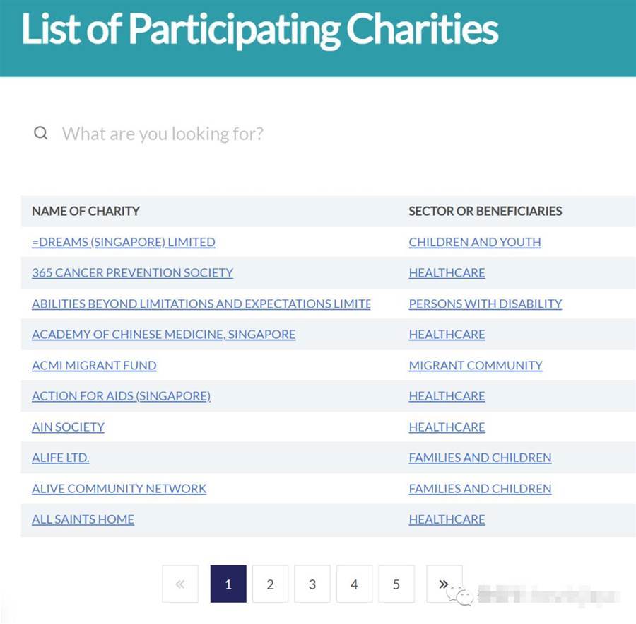Click the Alive Community Network link
The image size is (636, 624).
[x=119, y=488]
